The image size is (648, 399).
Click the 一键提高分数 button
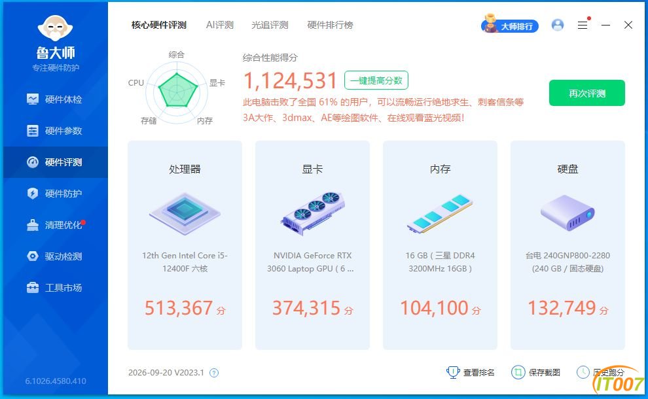(376, 80)
